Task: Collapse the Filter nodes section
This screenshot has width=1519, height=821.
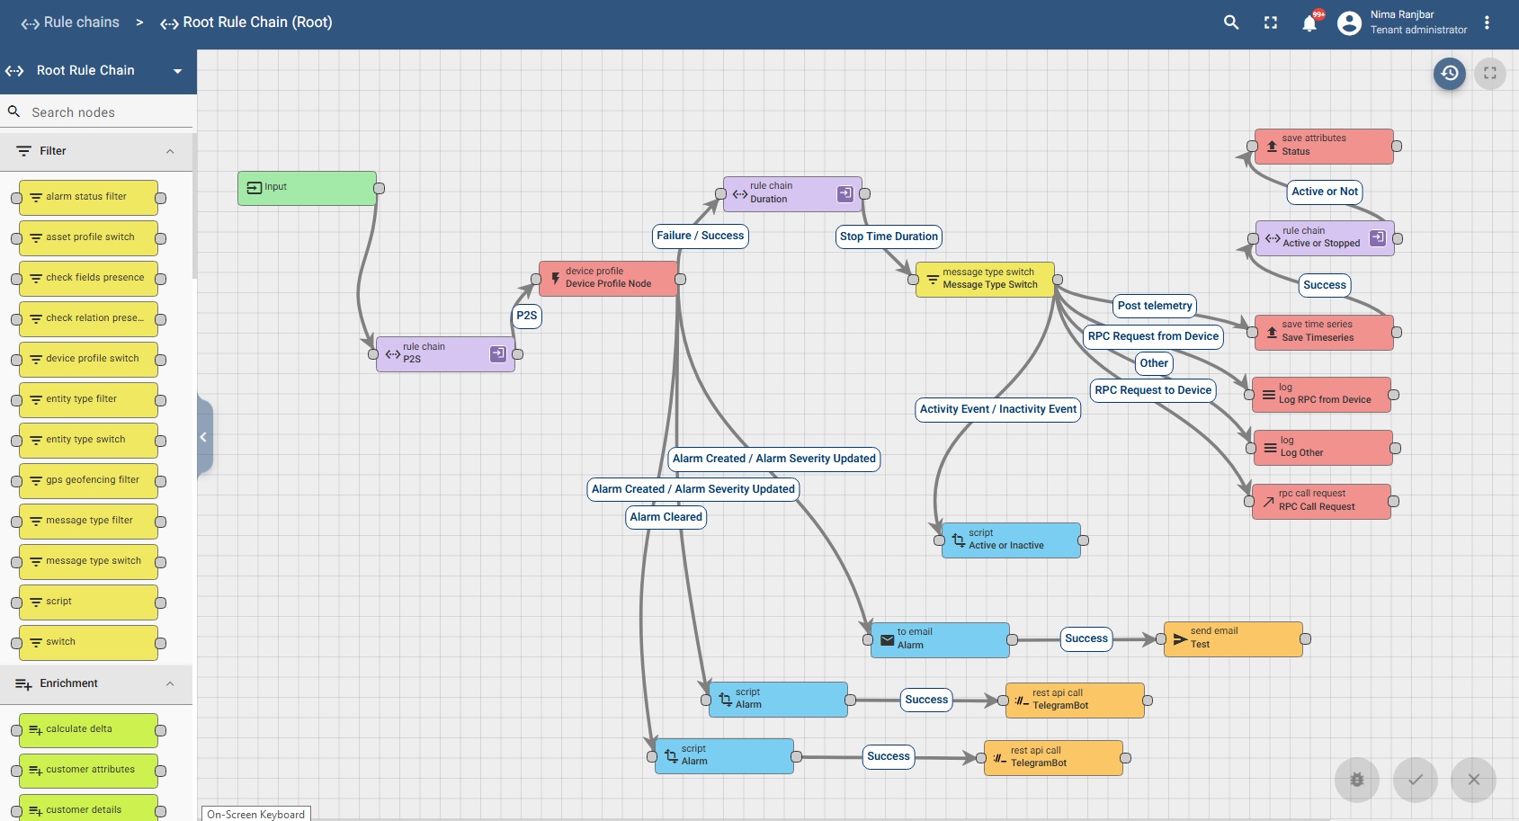Action: (170, 151)
